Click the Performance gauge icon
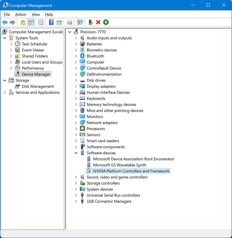Screen dimensions: 232x238 18,68
